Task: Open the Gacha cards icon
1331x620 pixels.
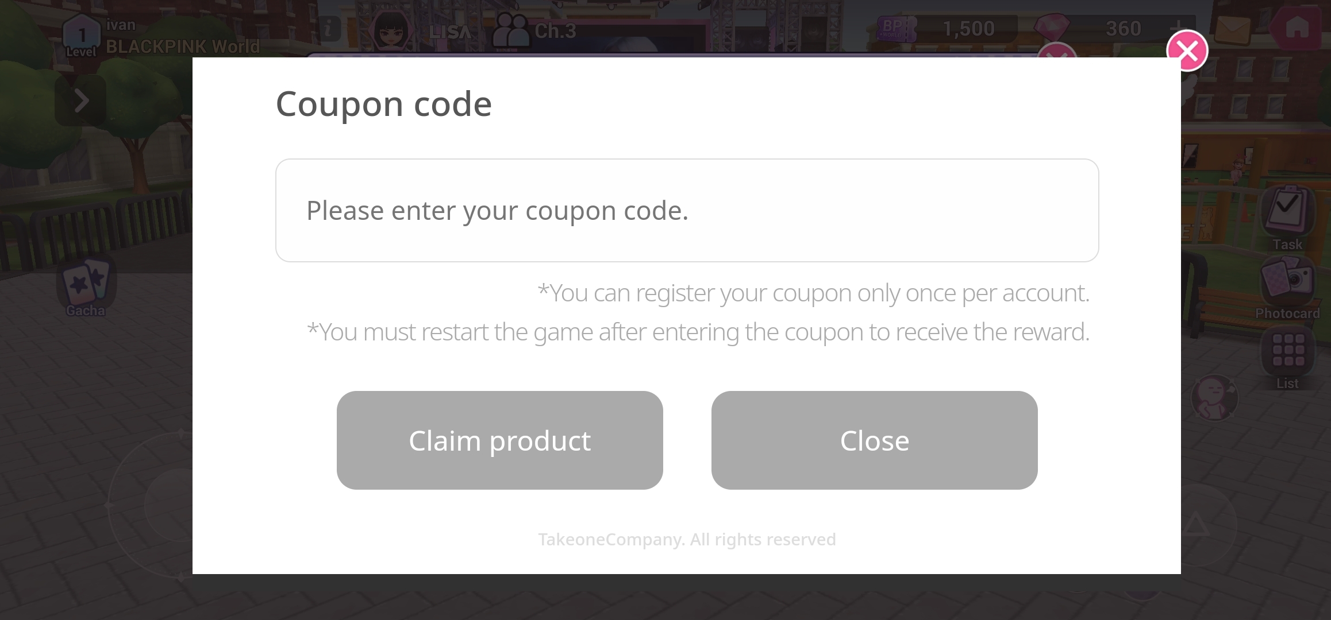Action: tap(86, 285)
